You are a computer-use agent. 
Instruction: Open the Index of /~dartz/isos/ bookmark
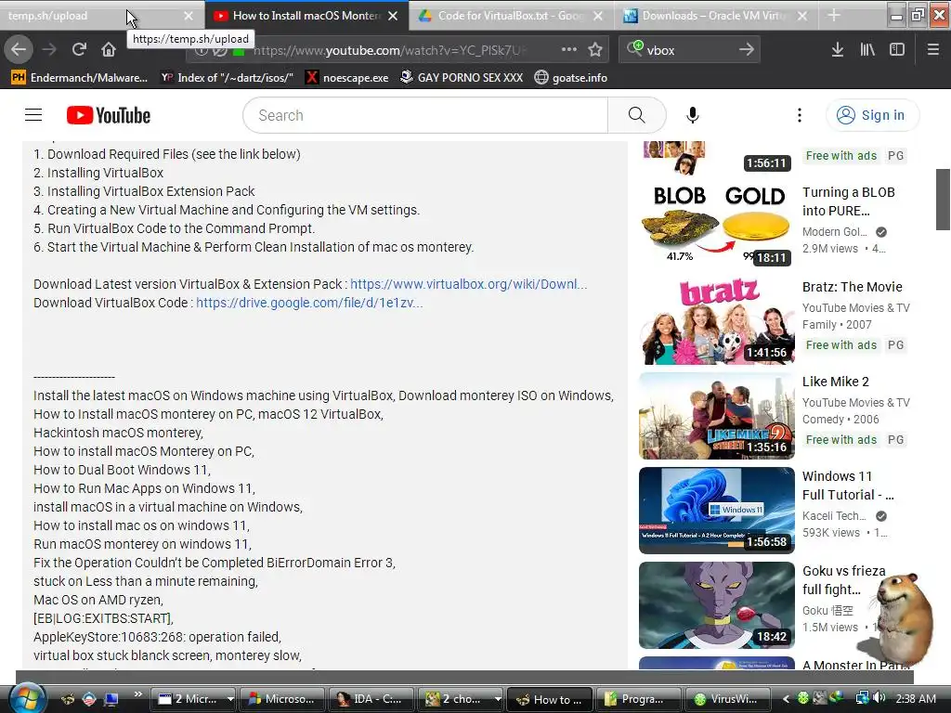tap(228, 78)
